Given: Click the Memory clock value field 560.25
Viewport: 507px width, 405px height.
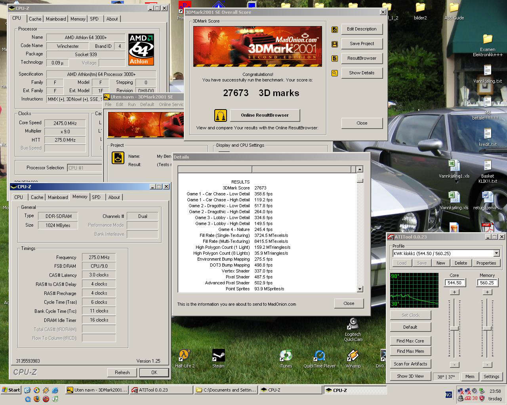Looking at the screenshot, I should pyautogui.click(x=487, y=283).
